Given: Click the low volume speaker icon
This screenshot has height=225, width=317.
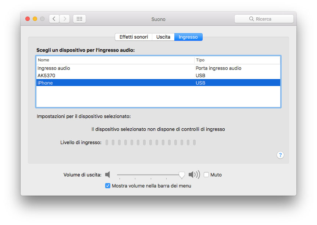Looking at the screenshot, I should click(x=108, y=175).
